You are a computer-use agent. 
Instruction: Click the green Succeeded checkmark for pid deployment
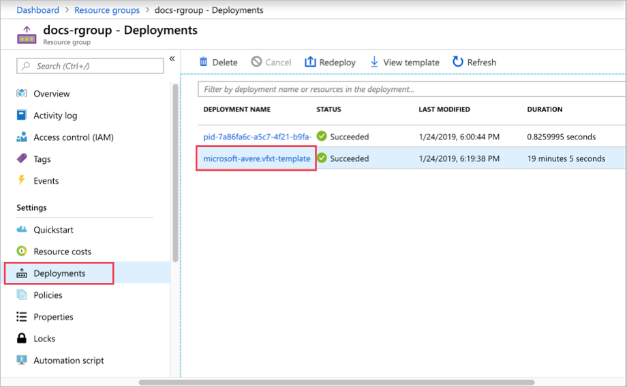click(x=322, y=136)
